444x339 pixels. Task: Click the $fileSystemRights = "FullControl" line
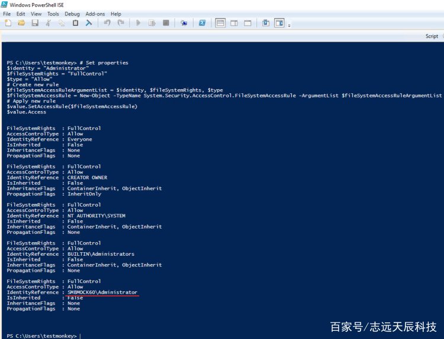[x=57, y=74]
